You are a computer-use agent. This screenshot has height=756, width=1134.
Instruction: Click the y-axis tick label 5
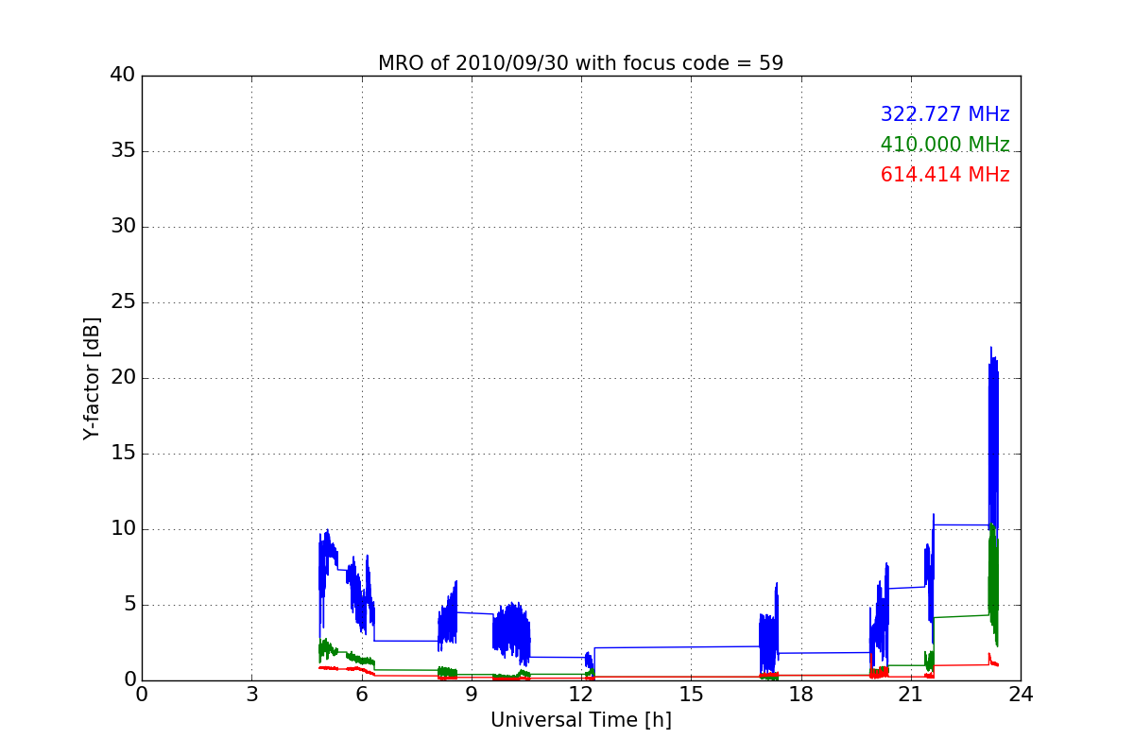coord(129,605)
